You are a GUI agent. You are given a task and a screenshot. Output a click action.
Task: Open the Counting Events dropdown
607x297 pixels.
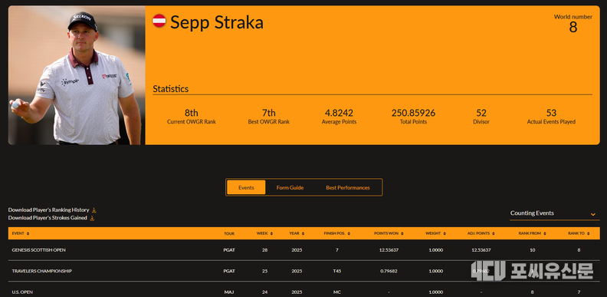tap(554, 213)
